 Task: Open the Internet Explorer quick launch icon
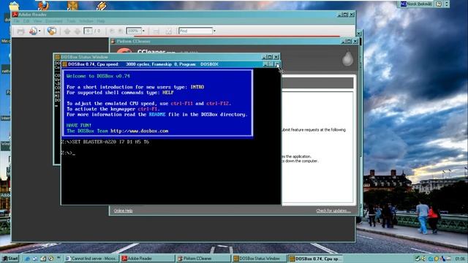tap(28, 259)
